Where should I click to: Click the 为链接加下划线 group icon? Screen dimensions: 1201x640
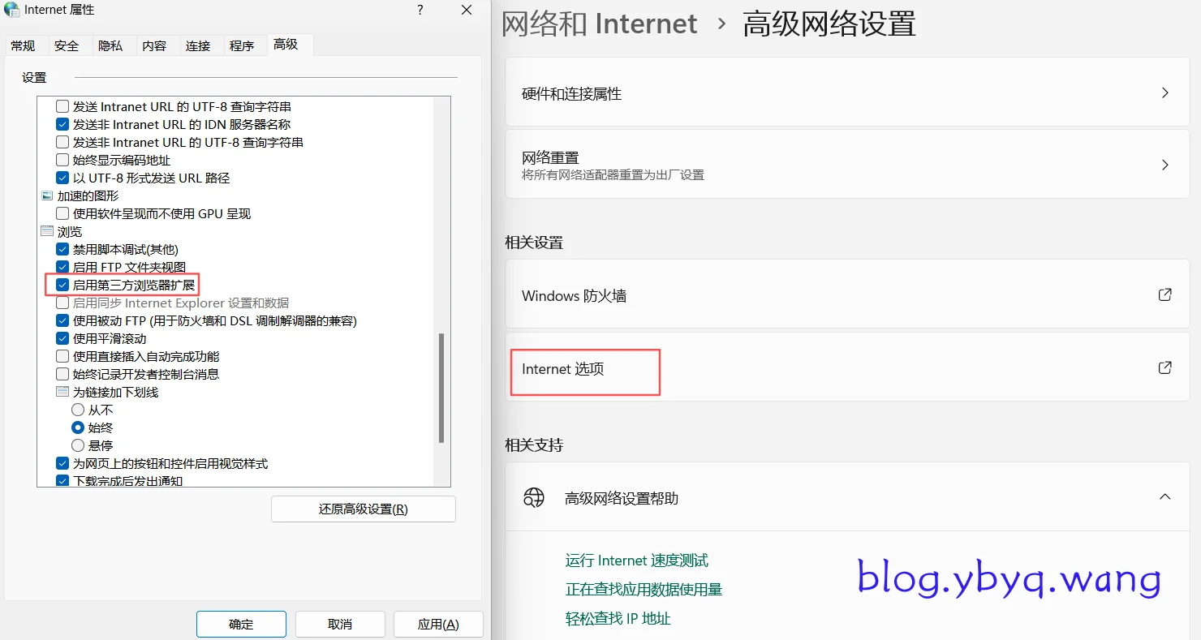[62, 392]
